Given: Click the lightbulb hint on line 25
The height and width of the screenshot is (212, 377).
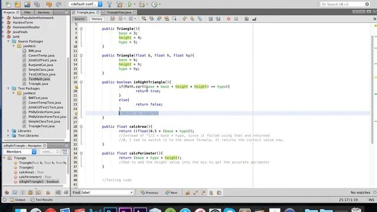Looking at the screenshot, I should 76,113.
